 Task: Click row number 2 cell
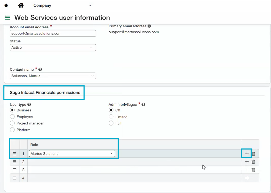(x=23, y=162)
